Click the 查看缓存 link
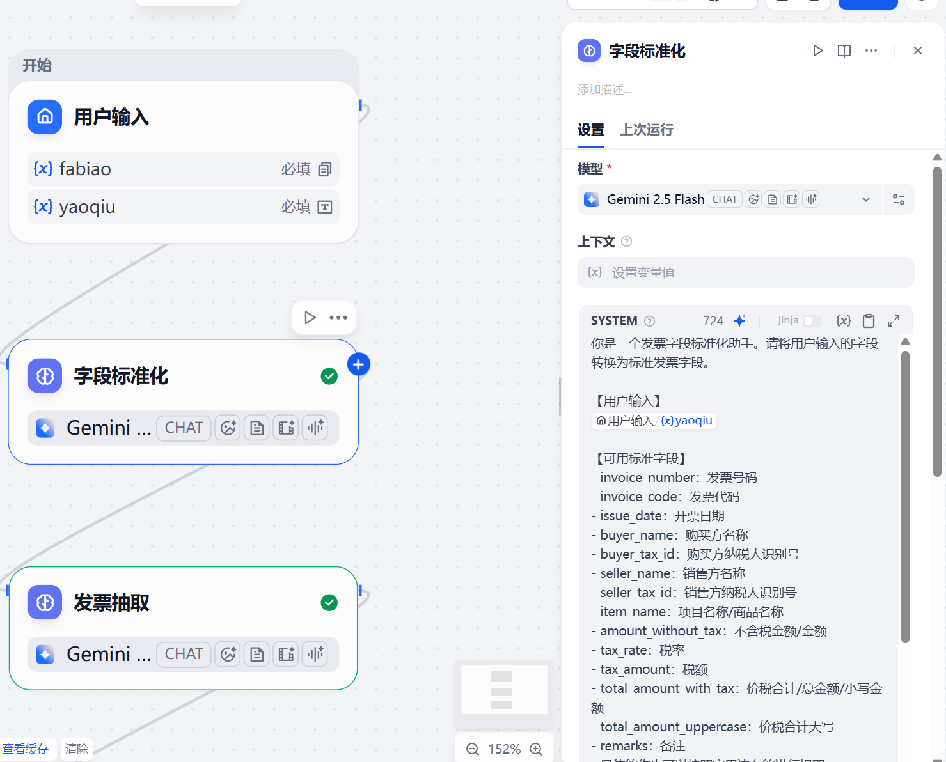Screen dimensions: 946x762 pos(26,749)
